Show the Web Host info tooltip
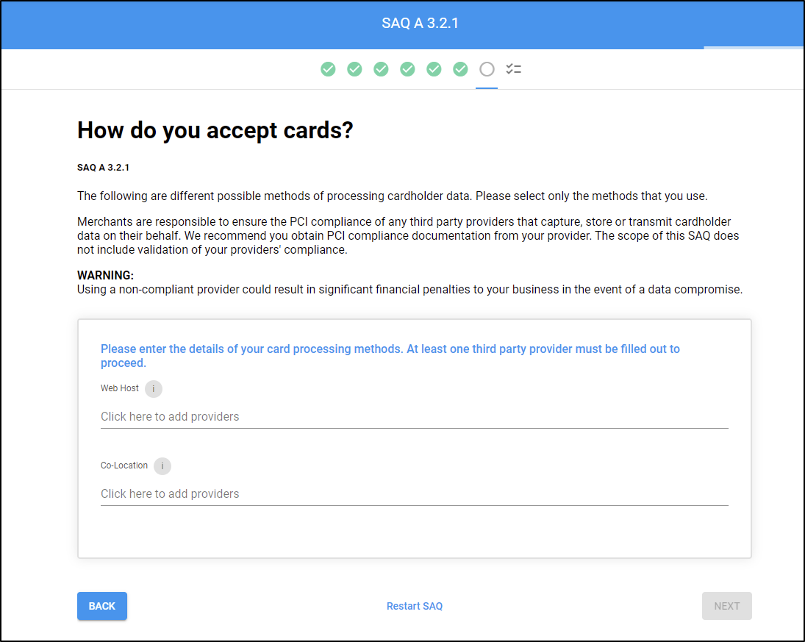 (x=154, y=389)
